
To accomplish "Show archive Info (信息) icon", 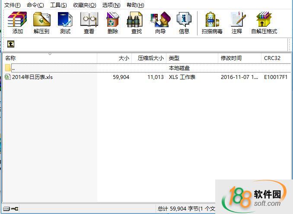I will (x=184, y=22).
